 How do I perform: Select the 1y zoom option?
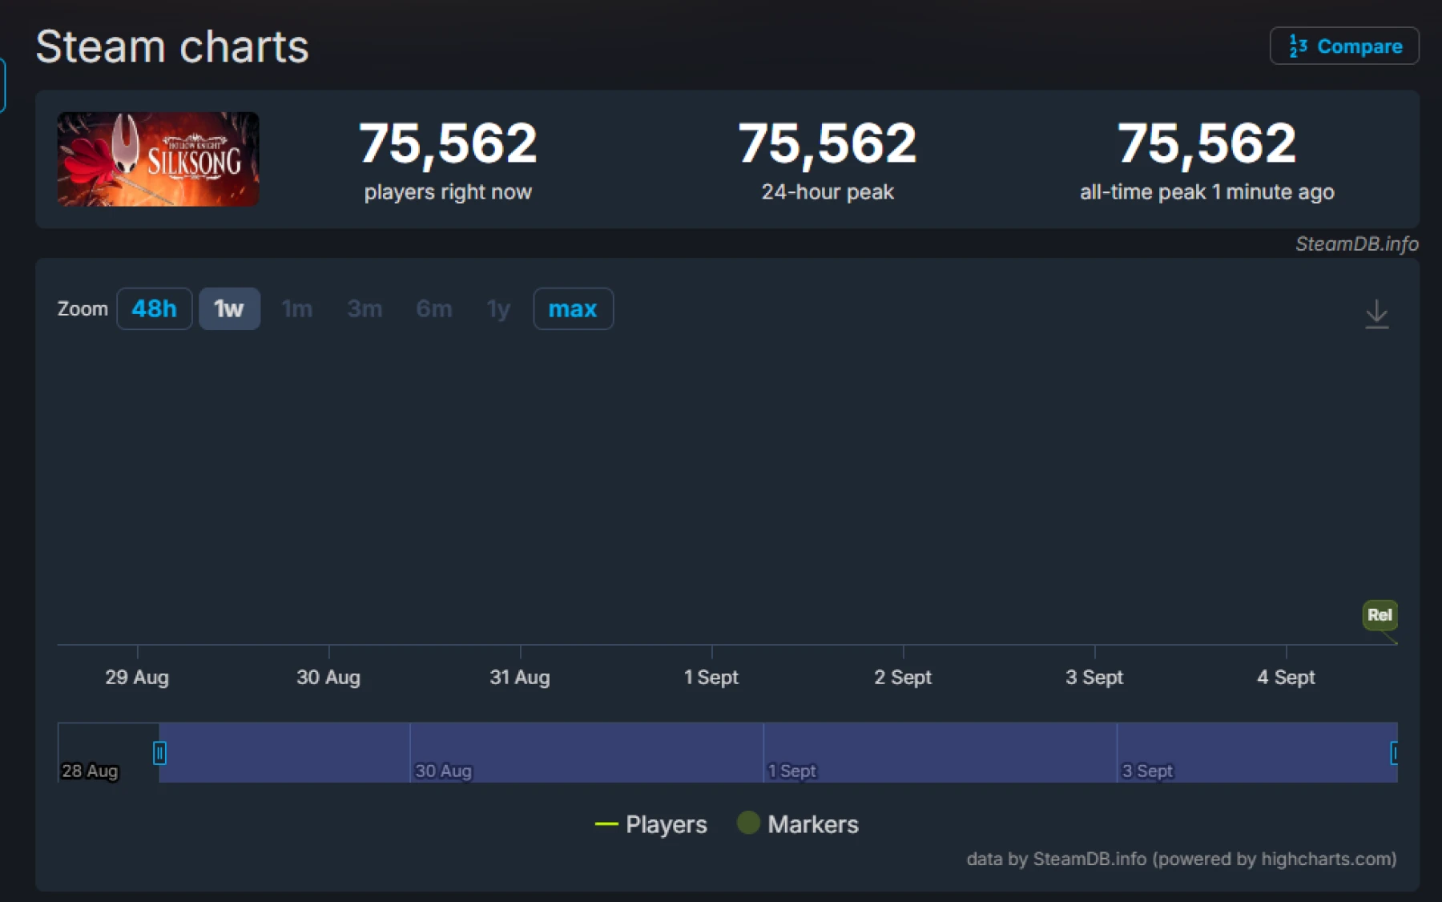tap(497, 308)
